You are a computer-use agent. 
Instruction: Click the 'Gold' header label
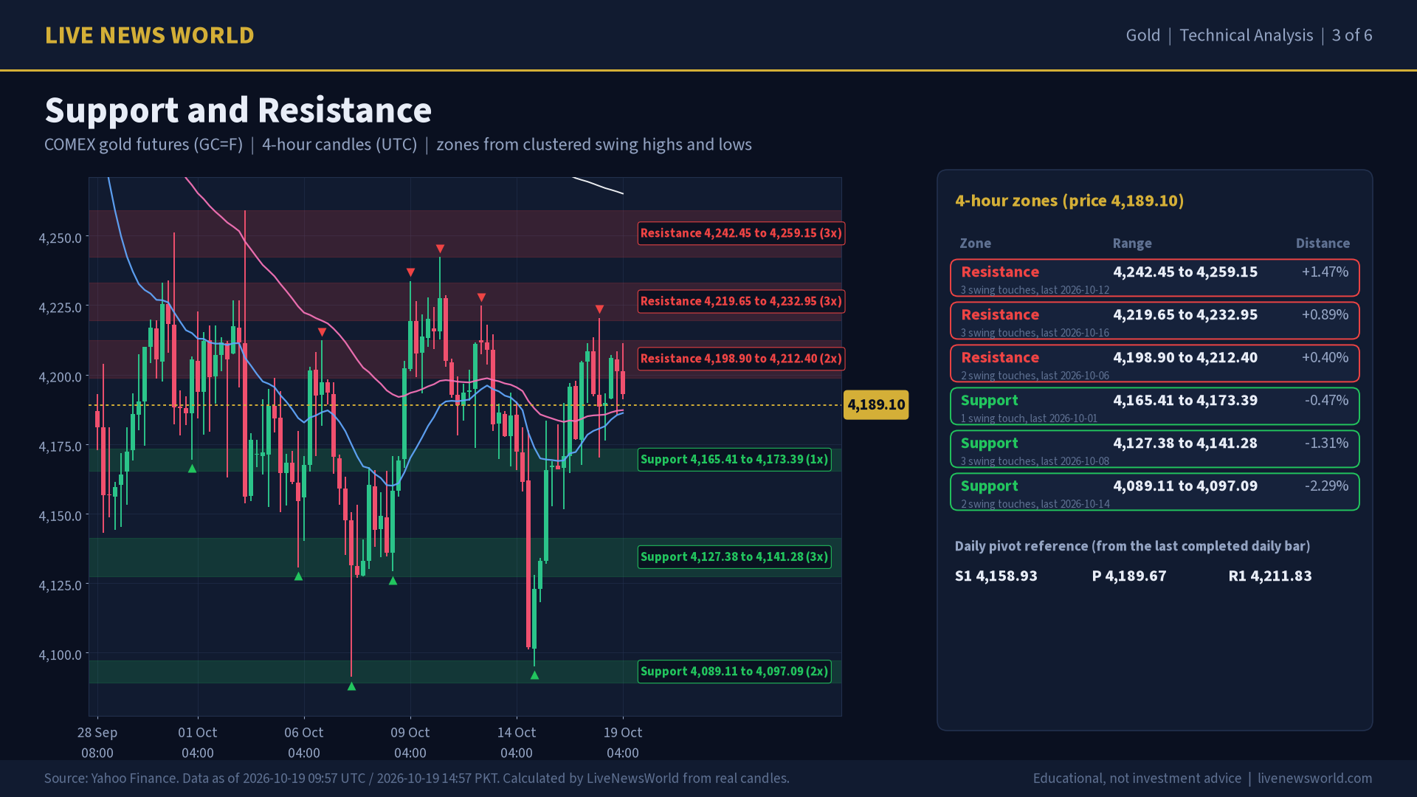(1143, 35)
